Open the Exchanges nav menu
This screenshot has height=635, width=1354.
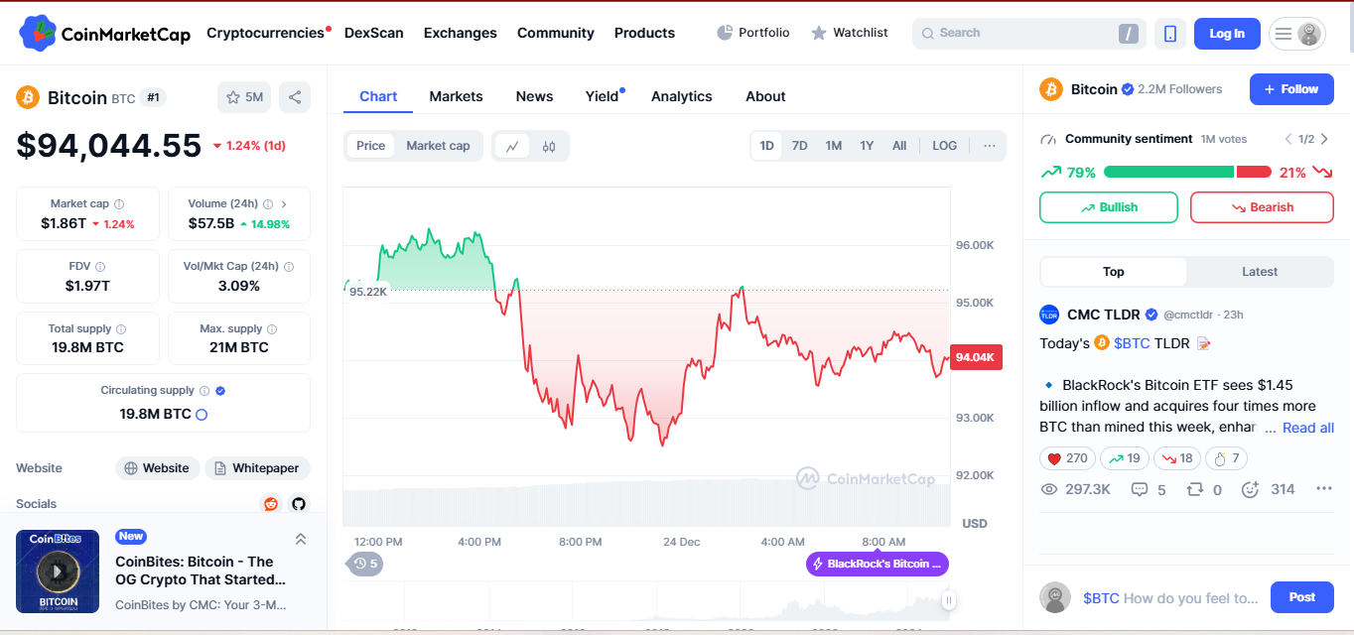460,33
